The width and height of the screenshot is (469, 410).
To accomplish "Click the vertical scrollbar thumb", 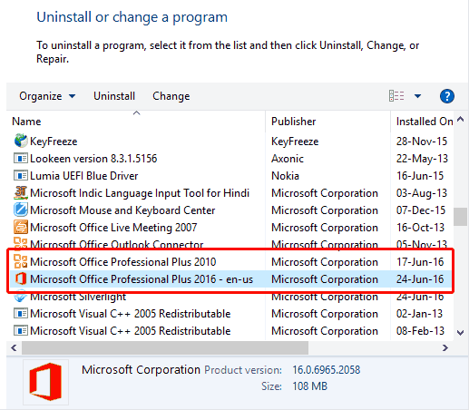I will 461,217.
